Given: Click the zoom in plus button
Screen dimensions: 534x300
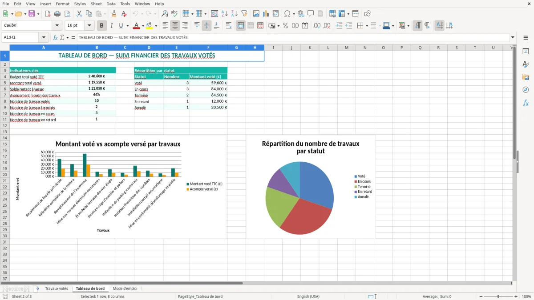Looking at the screenshot, I should [x=516, y=296].
